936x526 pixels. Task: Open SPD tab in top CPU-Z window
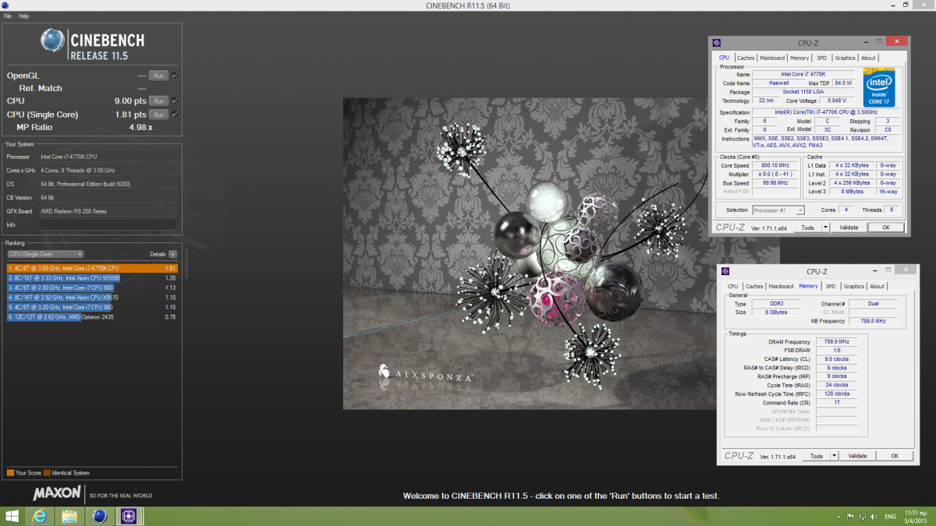(822, 58)
